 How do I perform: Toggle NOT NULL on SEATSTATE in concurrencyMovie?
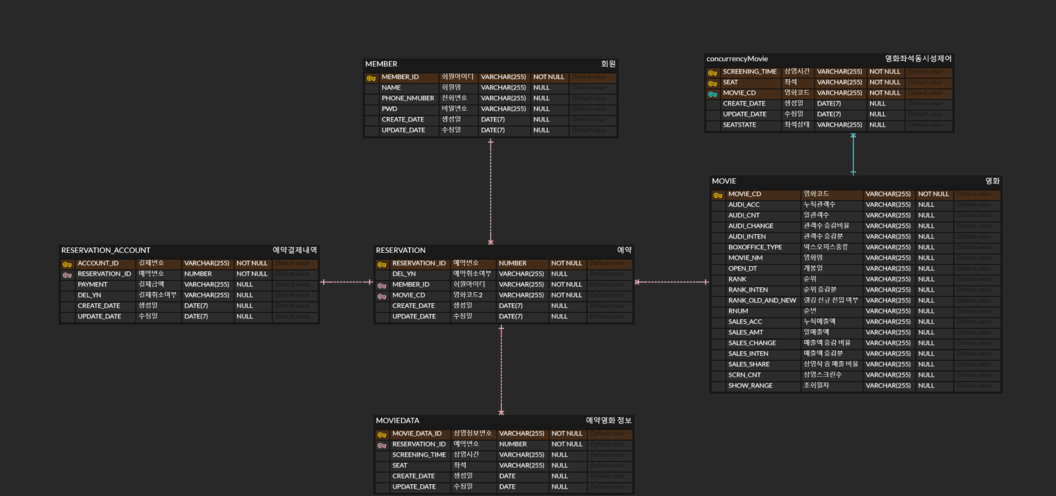click(877, 125)
